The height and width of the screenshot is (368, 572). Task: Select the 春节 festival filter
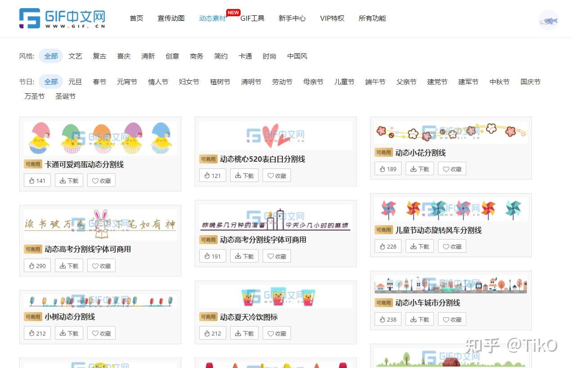coord(99,82)
